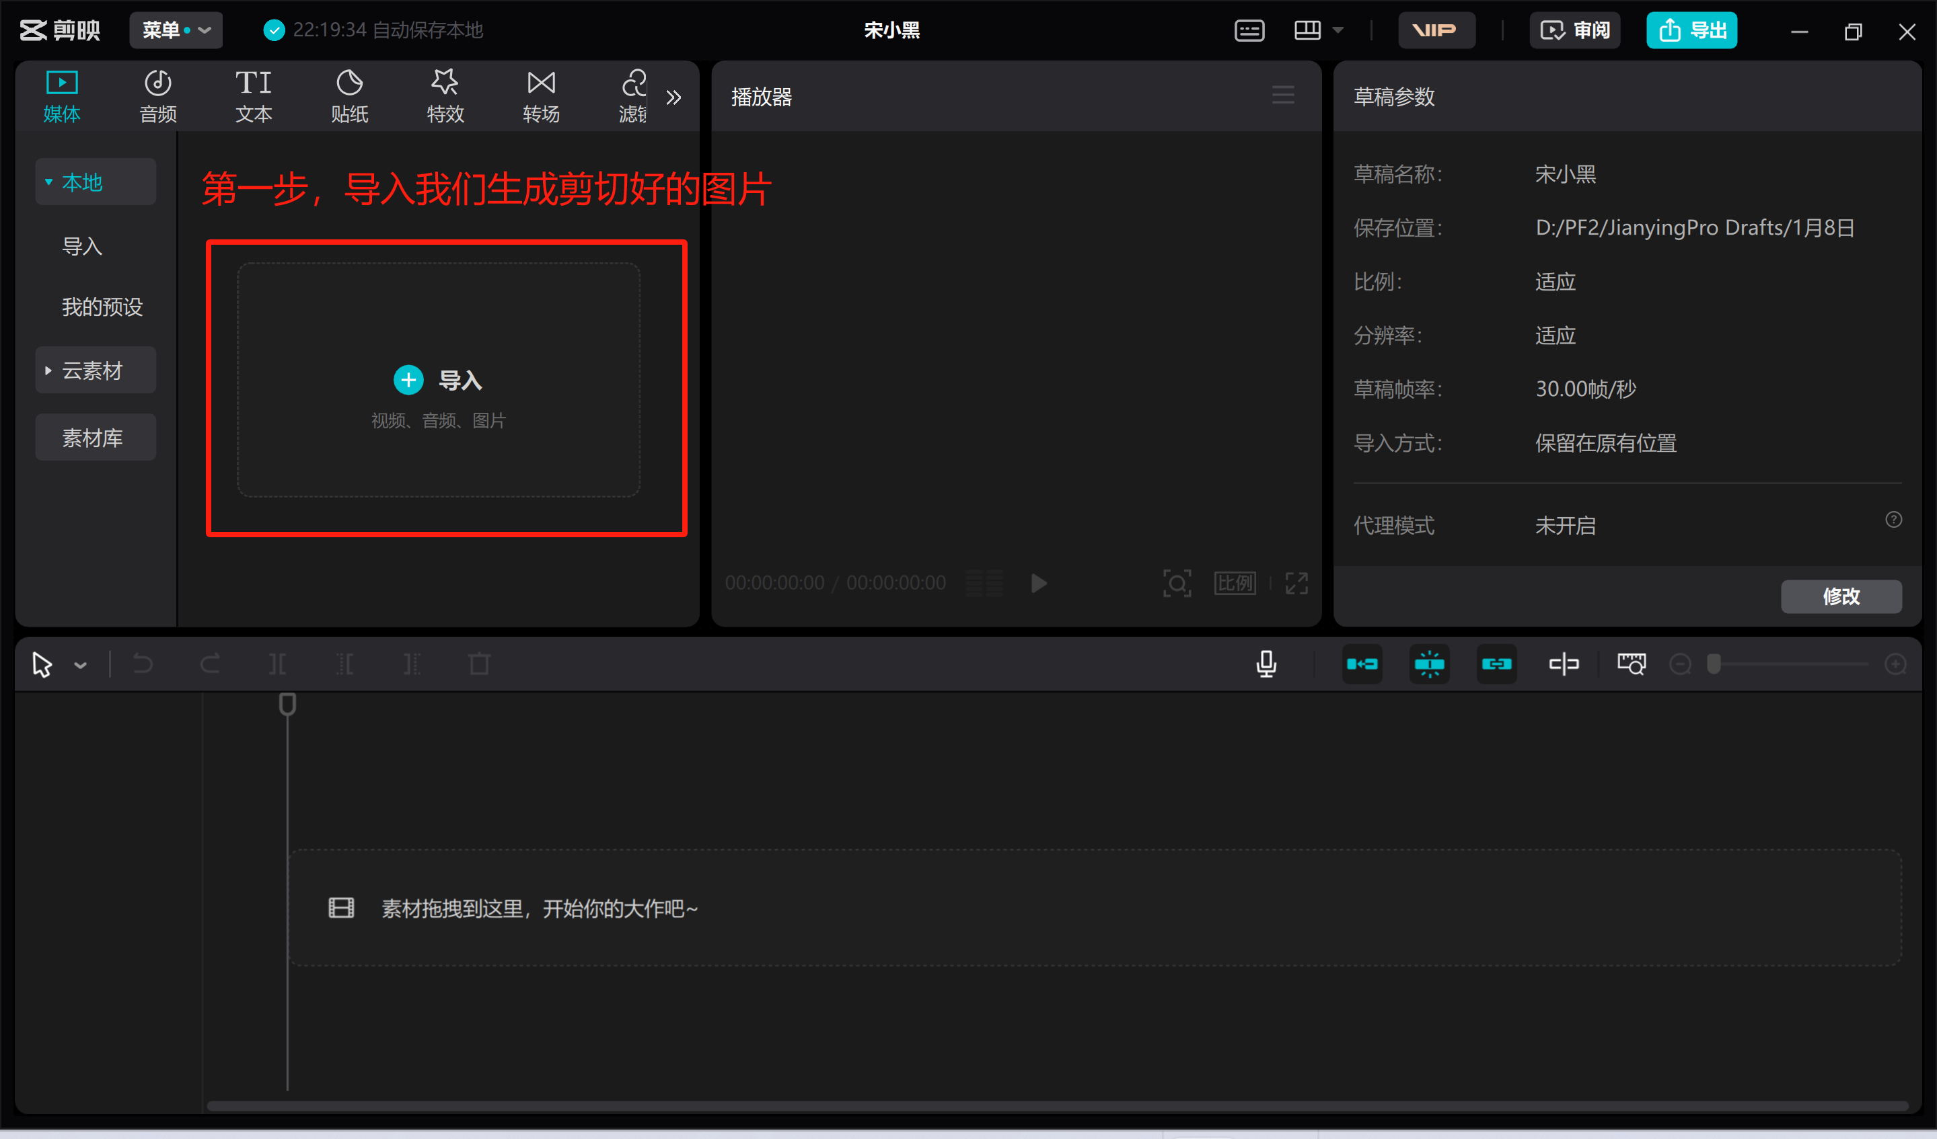Click the auto-save status check icon
Viewport: 1937px width, 1139px height.
(x=275, y=30)
